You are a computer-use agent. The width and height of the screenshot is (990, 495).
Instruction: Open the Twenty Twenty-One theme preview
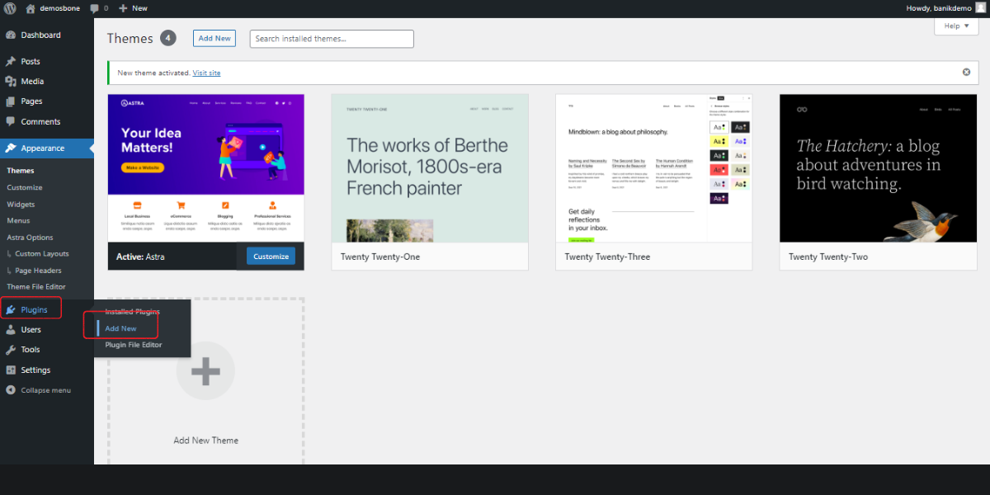(x=430, y=168)
